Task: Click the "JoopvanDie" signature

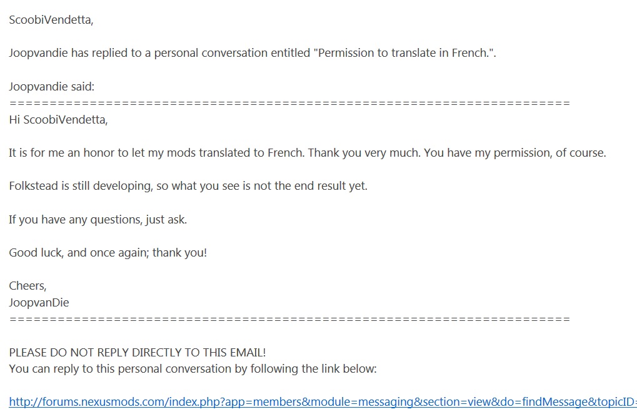Action: coord(39,303)
